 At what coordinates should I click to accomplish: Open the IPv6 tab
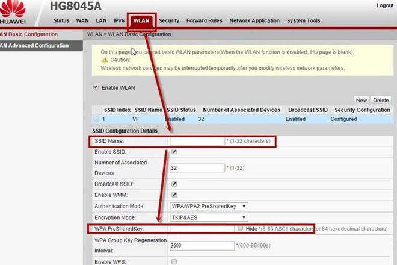click(x=119, y=21)
